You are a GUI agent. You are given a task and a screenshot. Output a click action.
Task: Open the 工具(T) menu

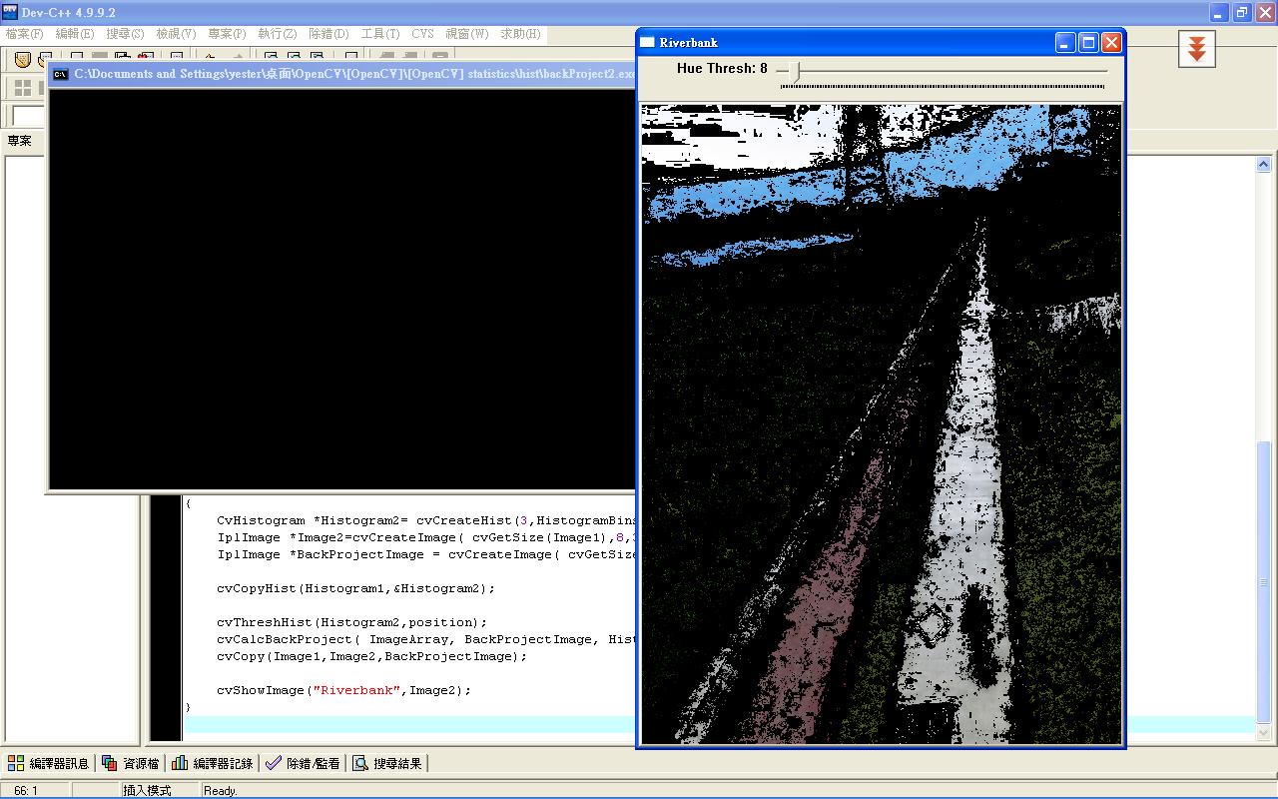tap(380, 34)
